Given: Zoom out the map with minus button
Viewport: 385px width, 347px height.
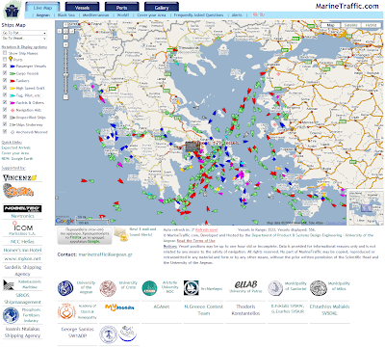Looking at the screenshot, I should (x=65, y=96).
